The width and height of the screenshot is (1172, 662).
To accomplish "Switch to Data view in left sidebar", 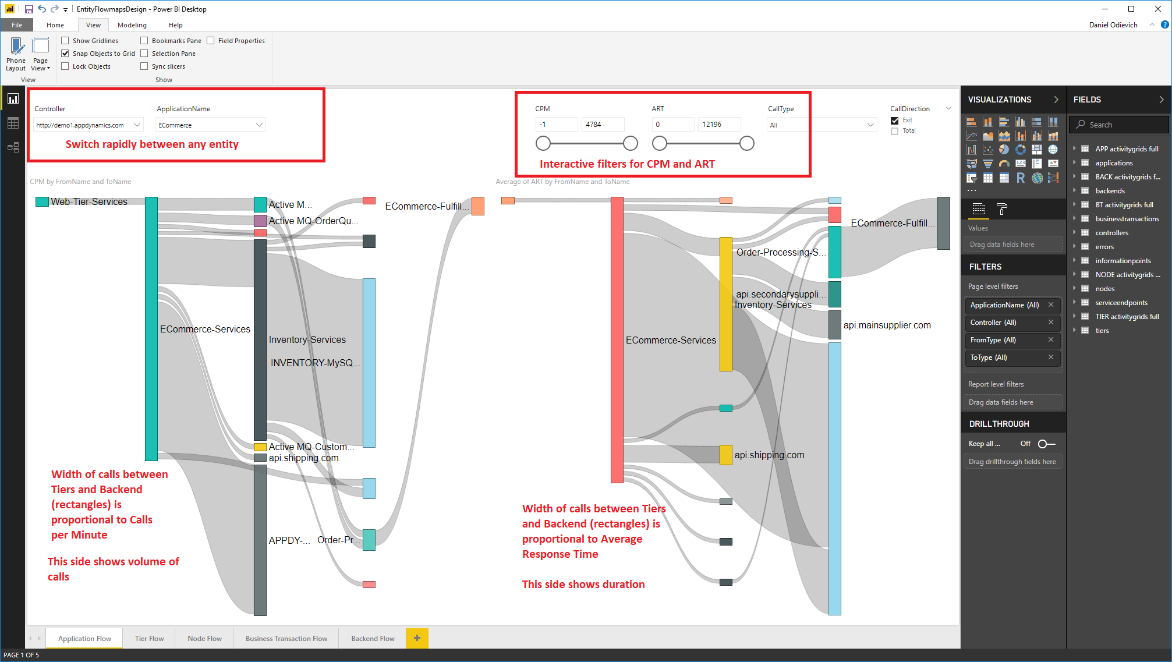I will pyautogui.click(x=13, y=123).
